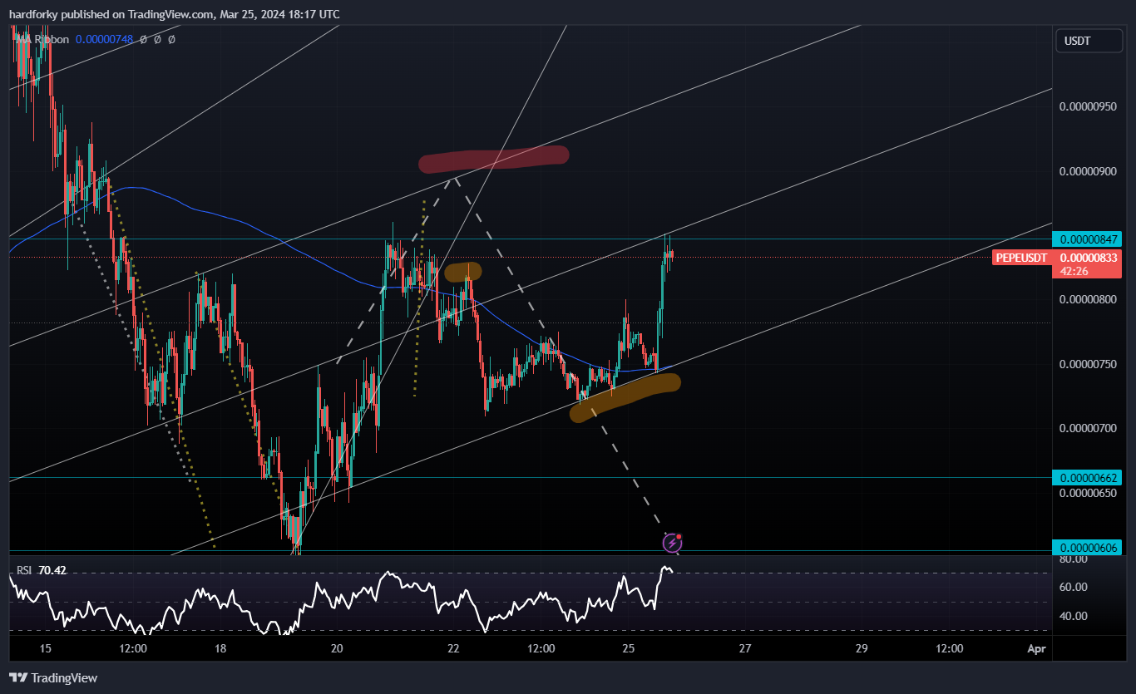This screenshot has height=694, width=1136.
Task: Click the purple lightning event marker icon
Action: pyautogui.click(x=673, y=544)
